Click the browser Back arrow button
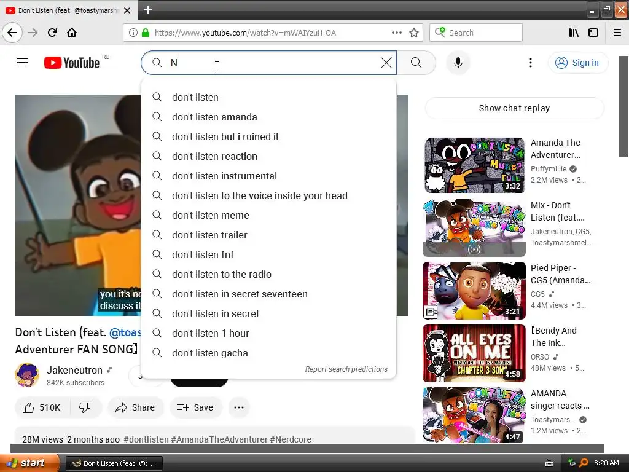The height and width of the screenshot is (472, 629). (x=12, y=33)
